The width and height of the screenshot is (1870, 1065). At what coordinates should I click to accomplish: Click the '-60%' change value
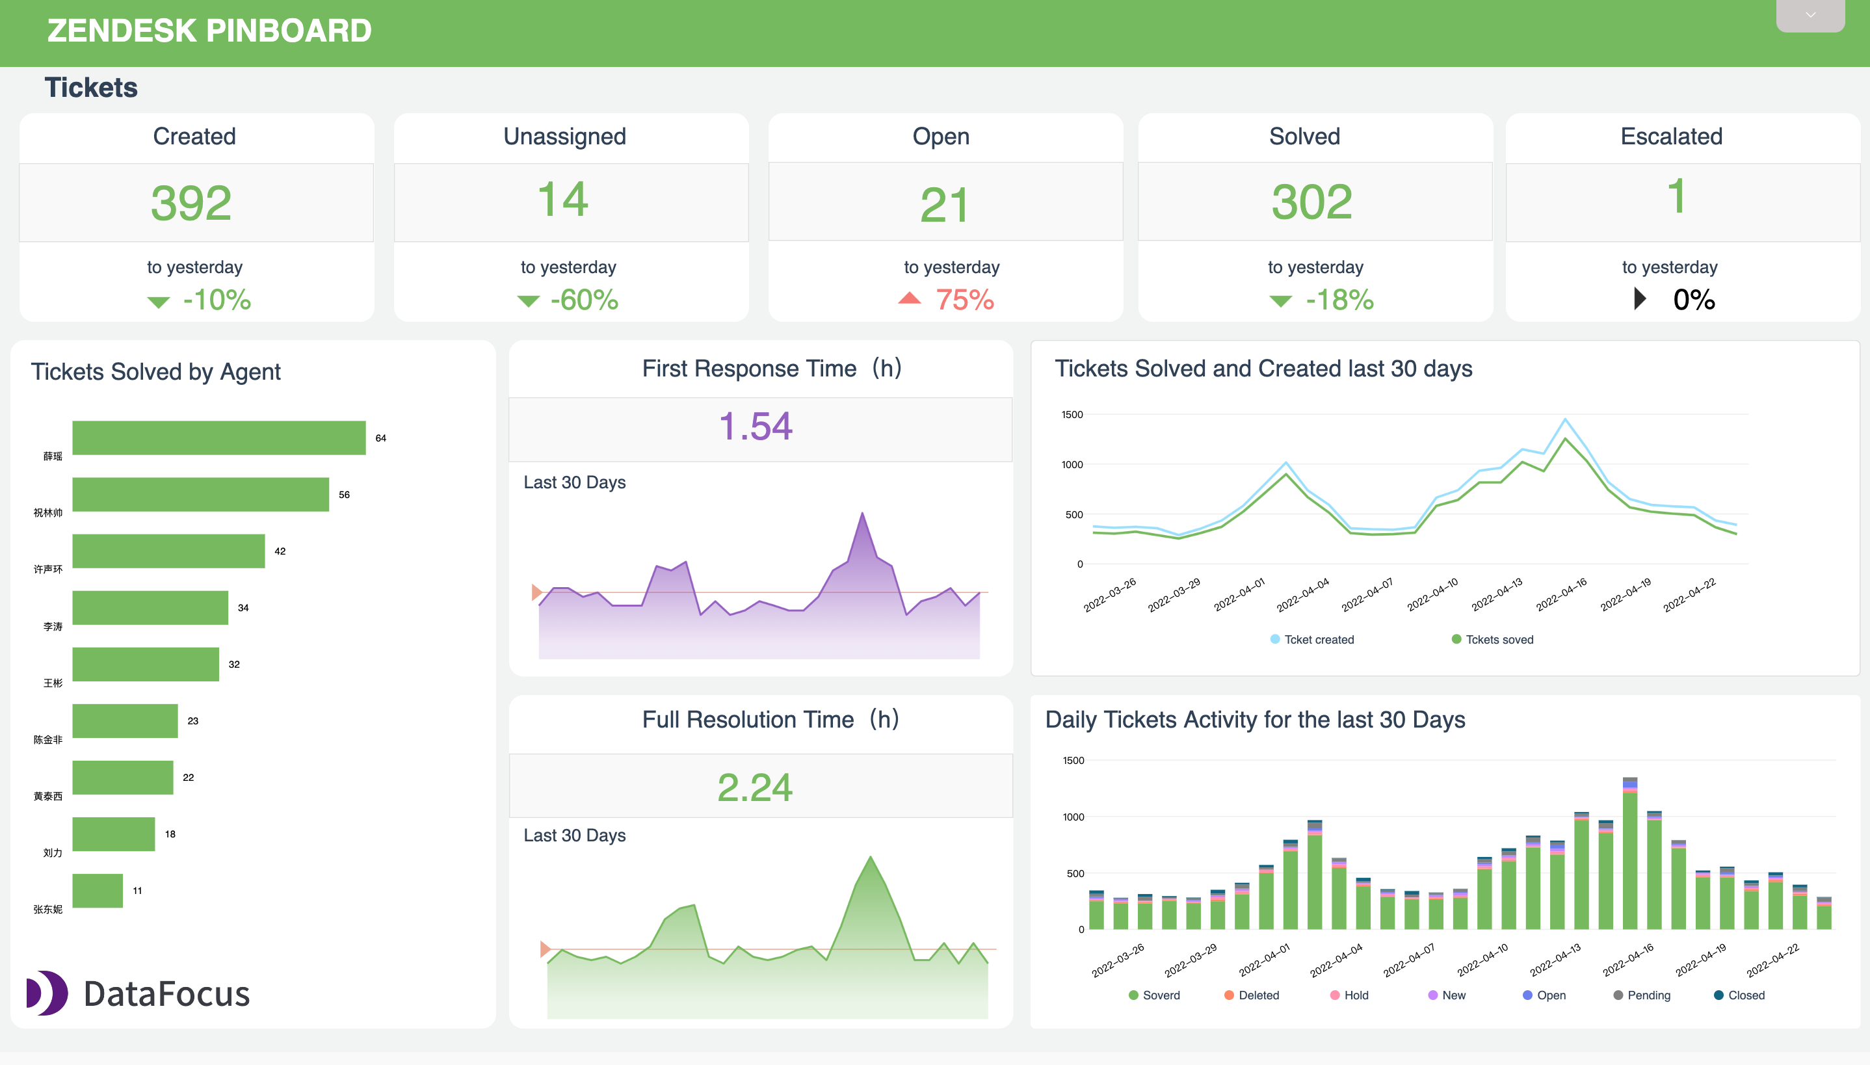(585, 300)
